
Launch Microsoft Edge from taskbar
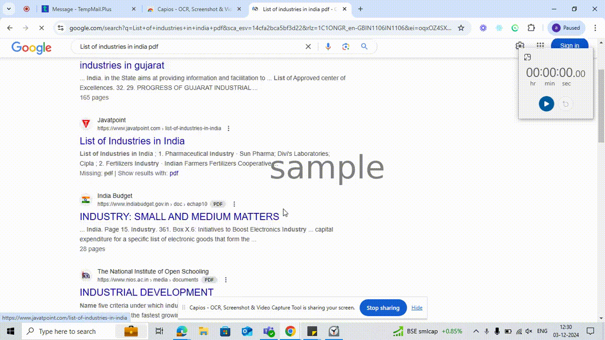182,331
